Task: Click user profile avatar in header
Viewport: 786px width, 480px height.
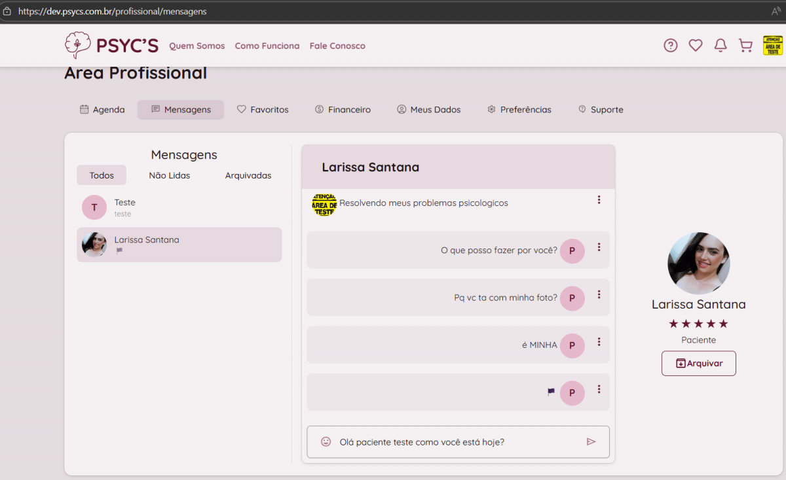Action: coord(773,46)
